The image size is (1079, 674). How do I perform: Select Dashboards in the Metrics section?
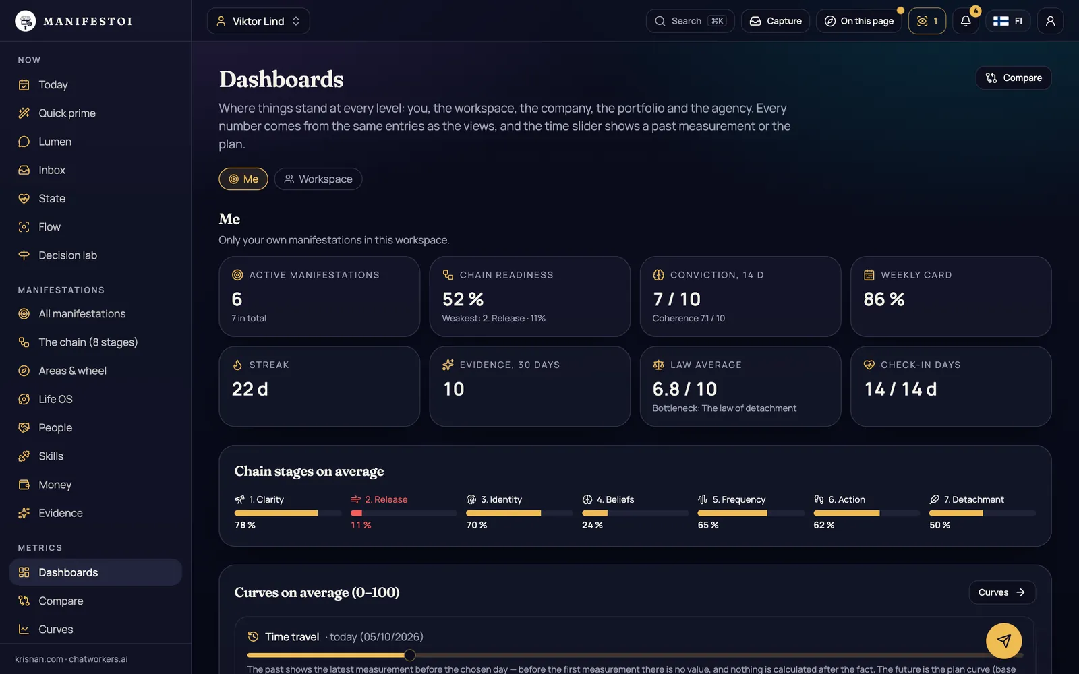(x=96, y=572)
